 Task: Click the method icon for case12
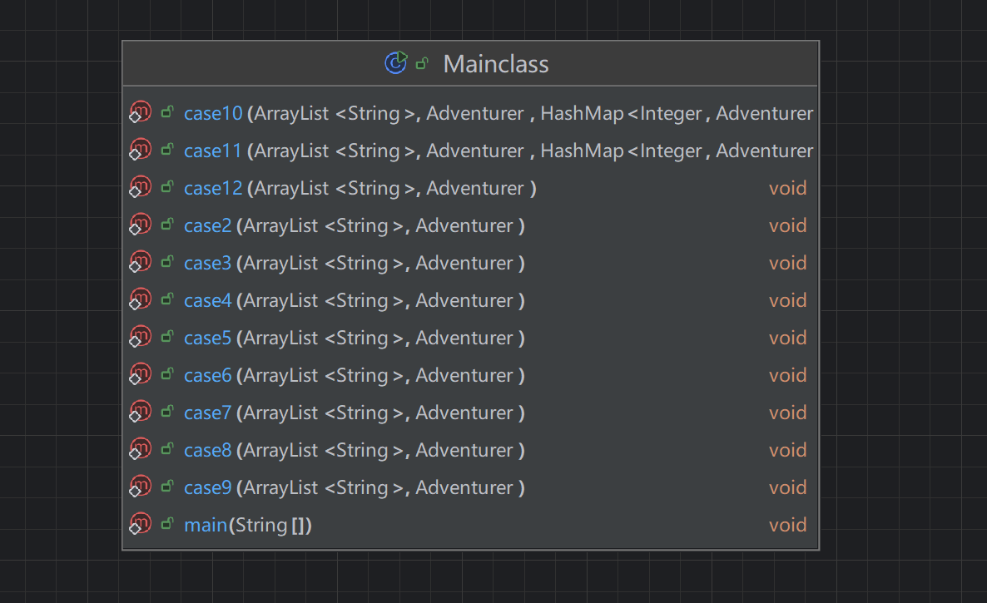(141, 187)
